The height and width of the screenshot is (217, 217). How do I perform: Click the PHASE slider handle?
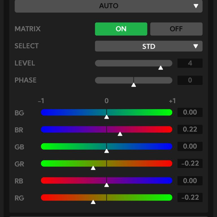coord(134,84)
